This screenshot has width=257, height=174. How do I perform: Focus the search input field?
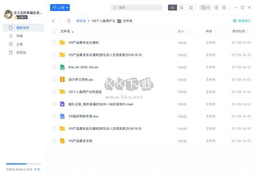[137, 8]
